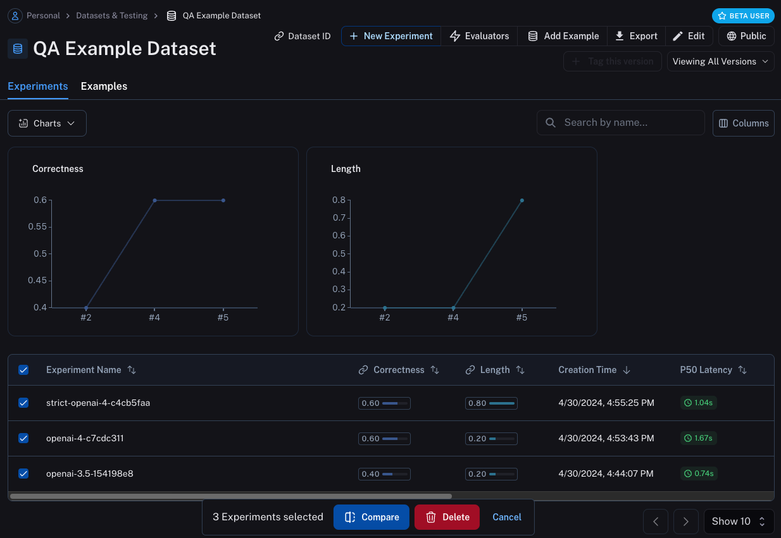Switch to the Examples tab

(104, 87)
